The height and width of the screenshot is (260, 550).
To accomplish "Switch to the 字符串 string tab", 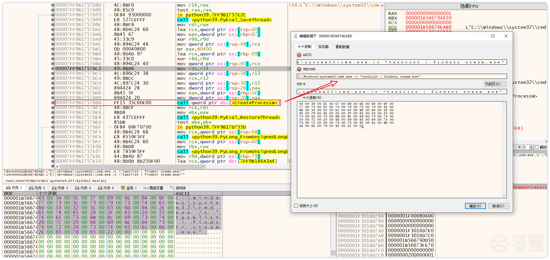I will (x=323, y=47).
